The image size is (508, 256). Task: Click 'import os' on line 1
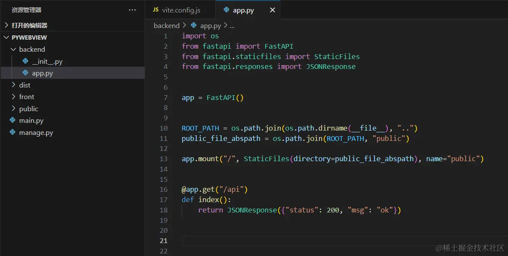200,36
